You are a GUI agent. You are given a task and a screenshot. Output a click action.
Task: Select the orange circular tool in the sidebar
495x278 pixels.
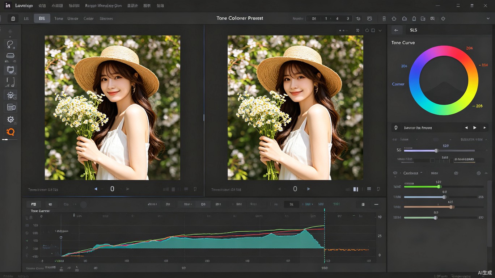click(10, 132)
